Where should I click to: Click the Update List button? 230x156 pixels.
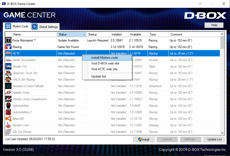click(214, 139)
